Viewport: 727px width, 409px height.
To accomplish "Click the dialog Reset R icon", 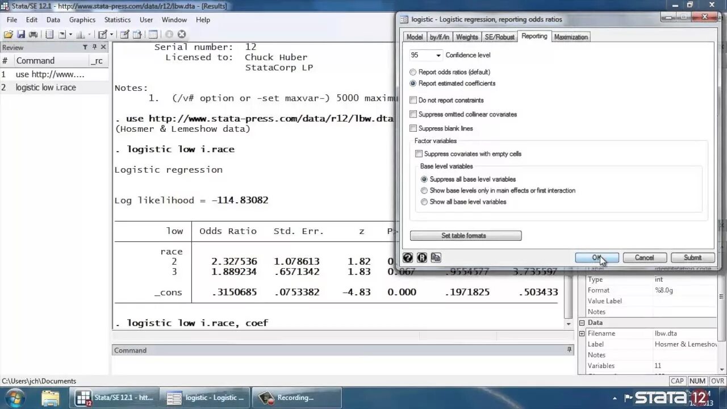I will (x=421, y=257).
